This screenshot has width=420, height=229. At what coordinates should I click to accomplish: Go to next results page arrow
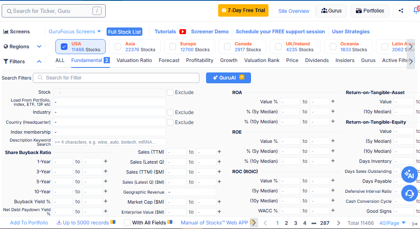[x=338, y=223]
